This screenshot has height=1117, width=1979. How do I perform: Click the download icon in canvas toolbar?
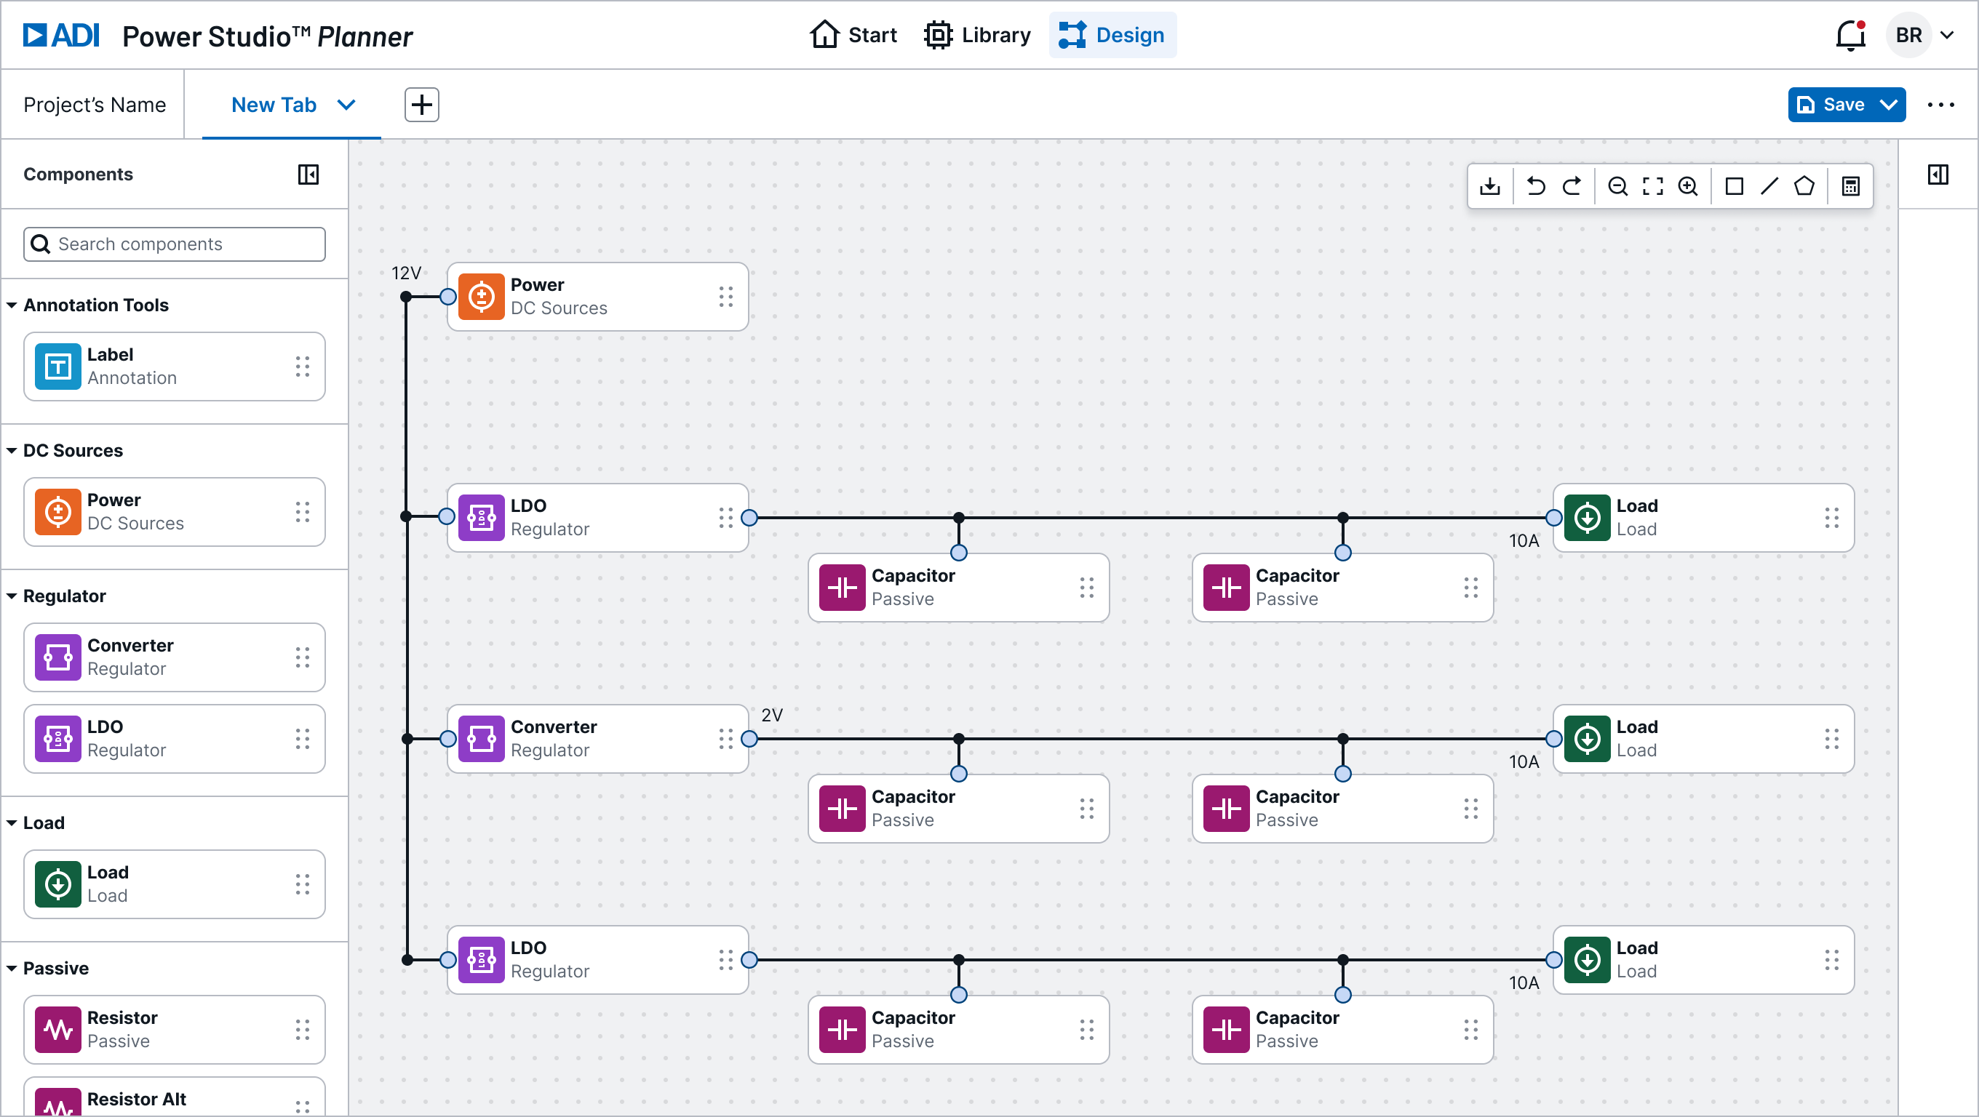pyautogui.click(x=1489, y=187)
